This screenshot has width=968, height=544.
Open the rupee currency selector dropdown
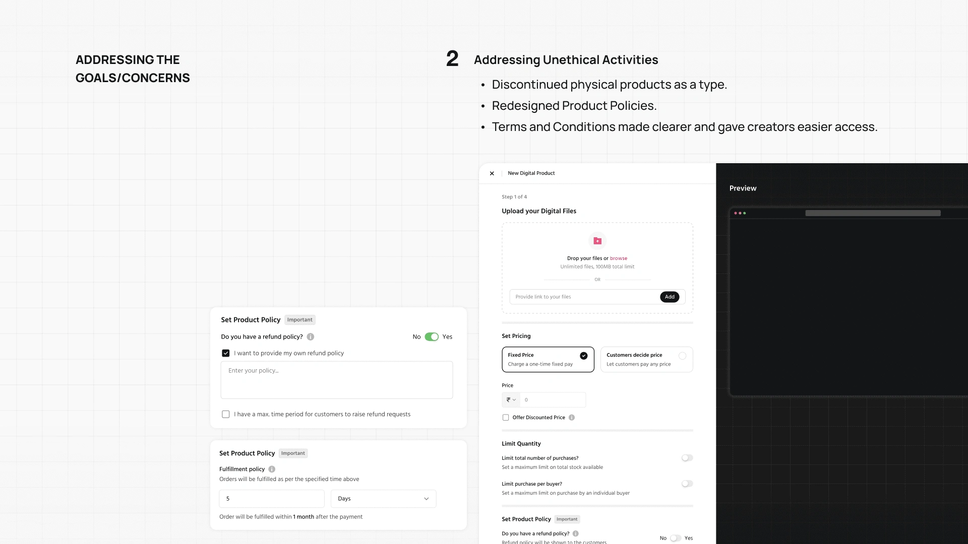[511, 400]
